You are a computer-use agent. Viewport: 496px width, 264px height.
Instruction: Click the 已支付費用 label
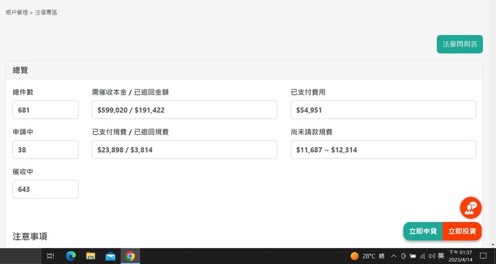[308, 92]
